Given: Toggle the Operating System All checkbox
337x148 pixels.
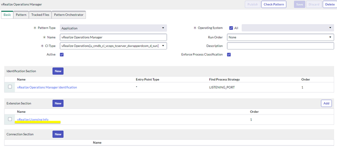Looking at the screenshot, I should click(231, 28).
